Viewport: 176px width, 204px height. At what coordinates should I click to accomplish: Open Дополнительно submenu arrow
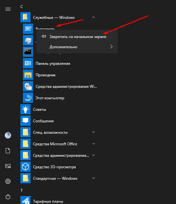111,47
